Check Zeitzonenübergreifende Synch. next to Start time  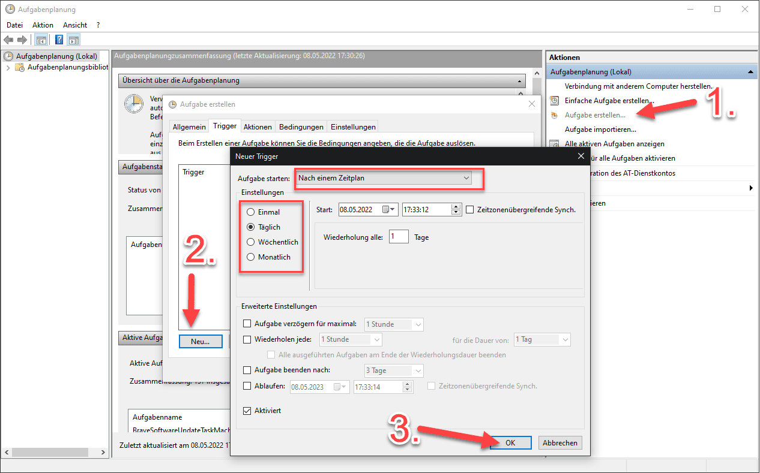click(470, 210)
